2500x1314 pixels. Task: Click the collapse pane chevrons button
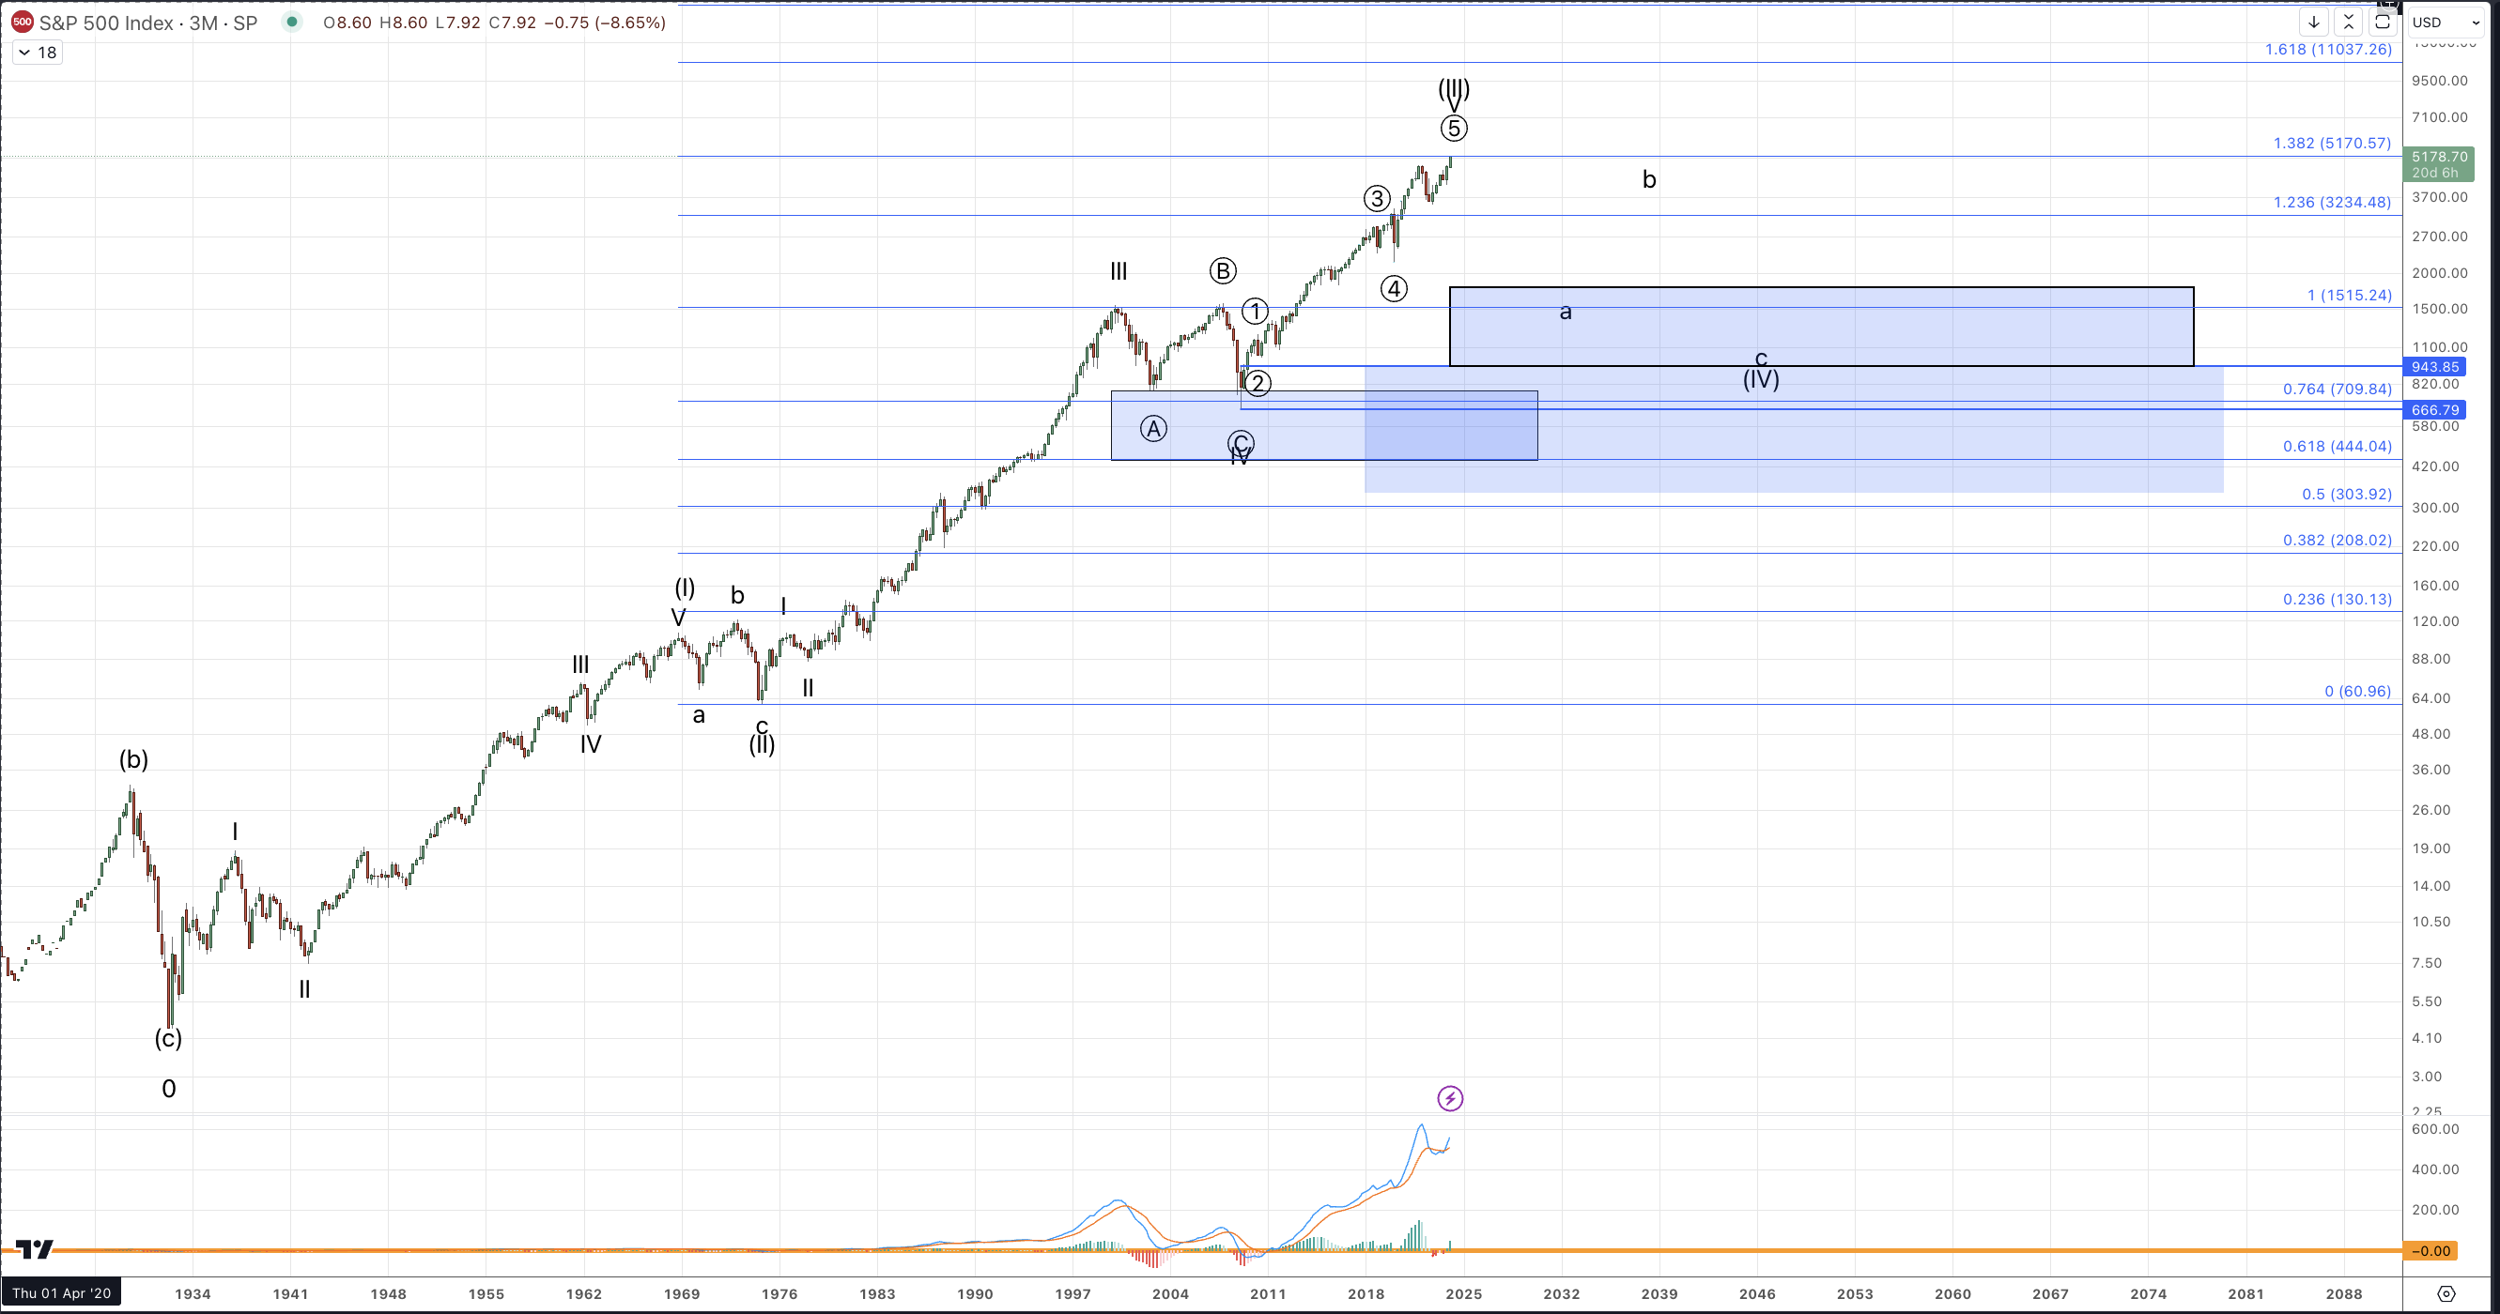(2349, 22)
